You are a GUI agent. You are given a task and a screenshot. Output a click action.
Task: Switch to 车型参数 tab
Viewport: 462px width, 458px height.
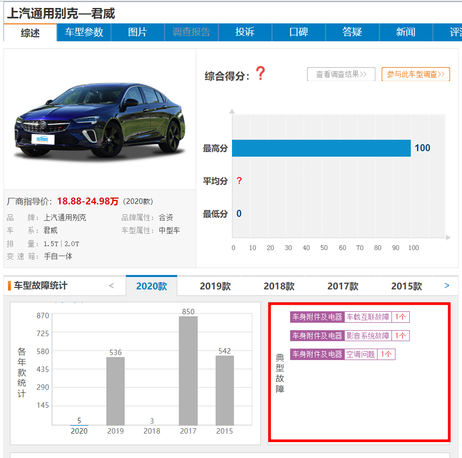point(84,32)
